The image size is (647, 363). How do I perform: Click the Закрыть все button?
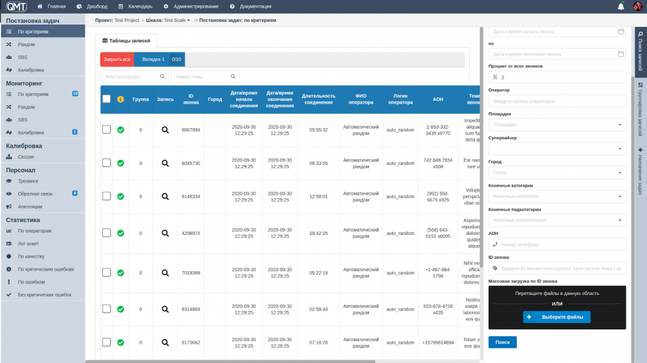pos(117,60)
